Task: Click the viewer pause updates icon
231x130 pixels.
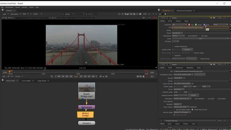Action: (140, 14)
